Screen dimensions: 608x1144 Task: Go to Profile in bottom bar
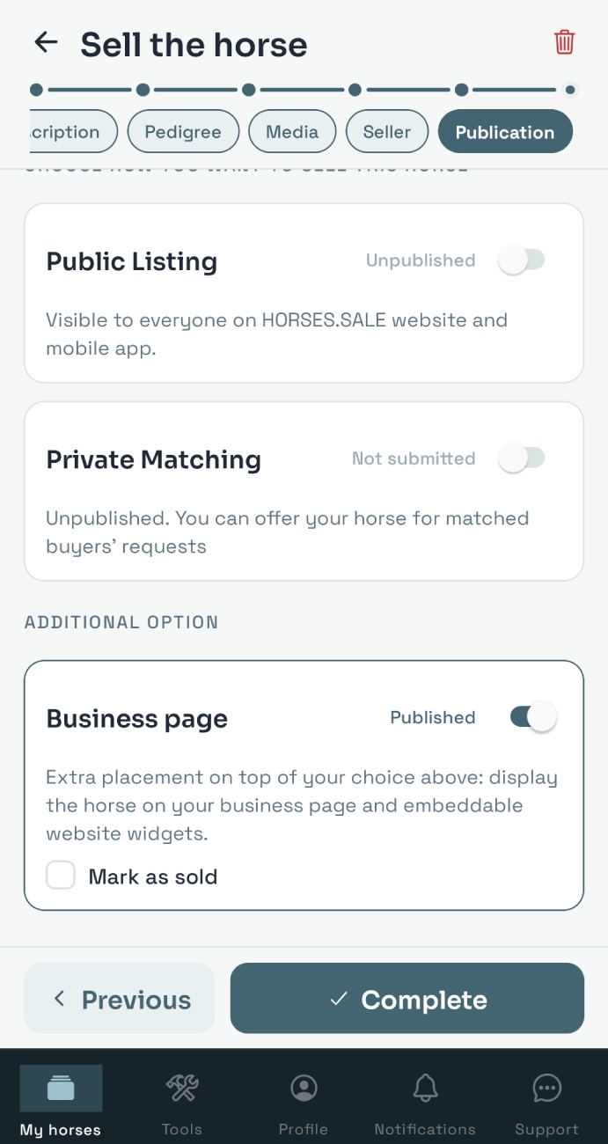click(304, 1089)
